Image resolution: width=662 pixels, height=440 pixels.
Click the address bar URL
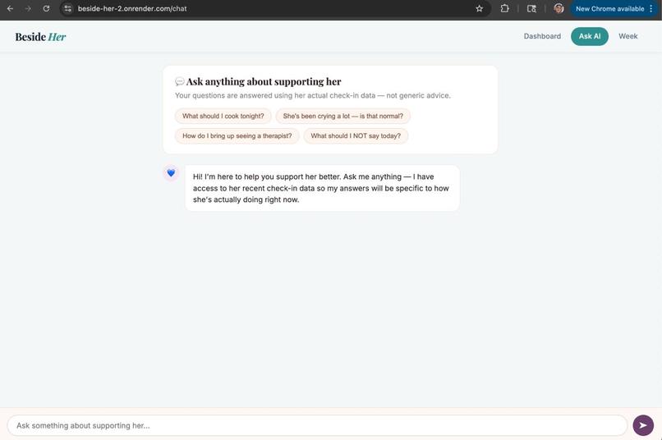(x=132, y=8)
